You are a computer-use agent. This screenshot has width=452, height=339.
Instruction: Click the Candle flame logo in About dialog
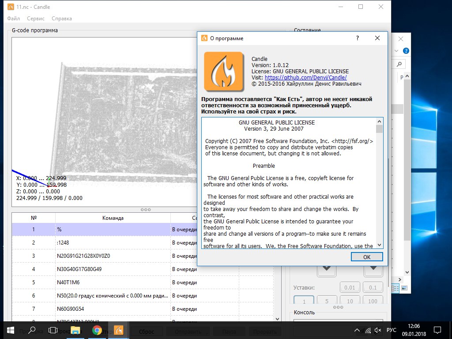click(224, 72)
